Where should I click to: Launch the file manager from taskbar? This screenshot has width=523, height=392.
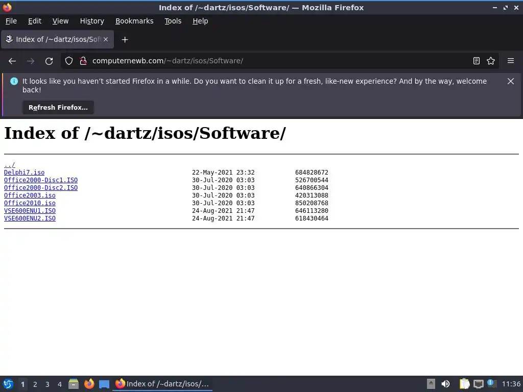74,384
